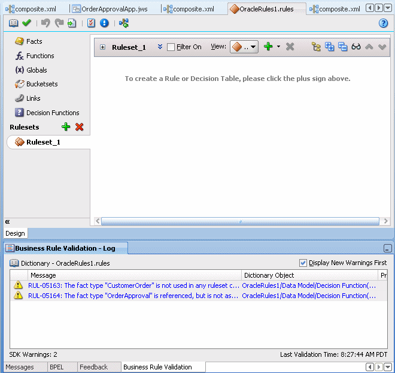Viewport: 395px width, 373px height.
Task: Switch to the last composite.xml tab
Action: click(x=335, y=9)
